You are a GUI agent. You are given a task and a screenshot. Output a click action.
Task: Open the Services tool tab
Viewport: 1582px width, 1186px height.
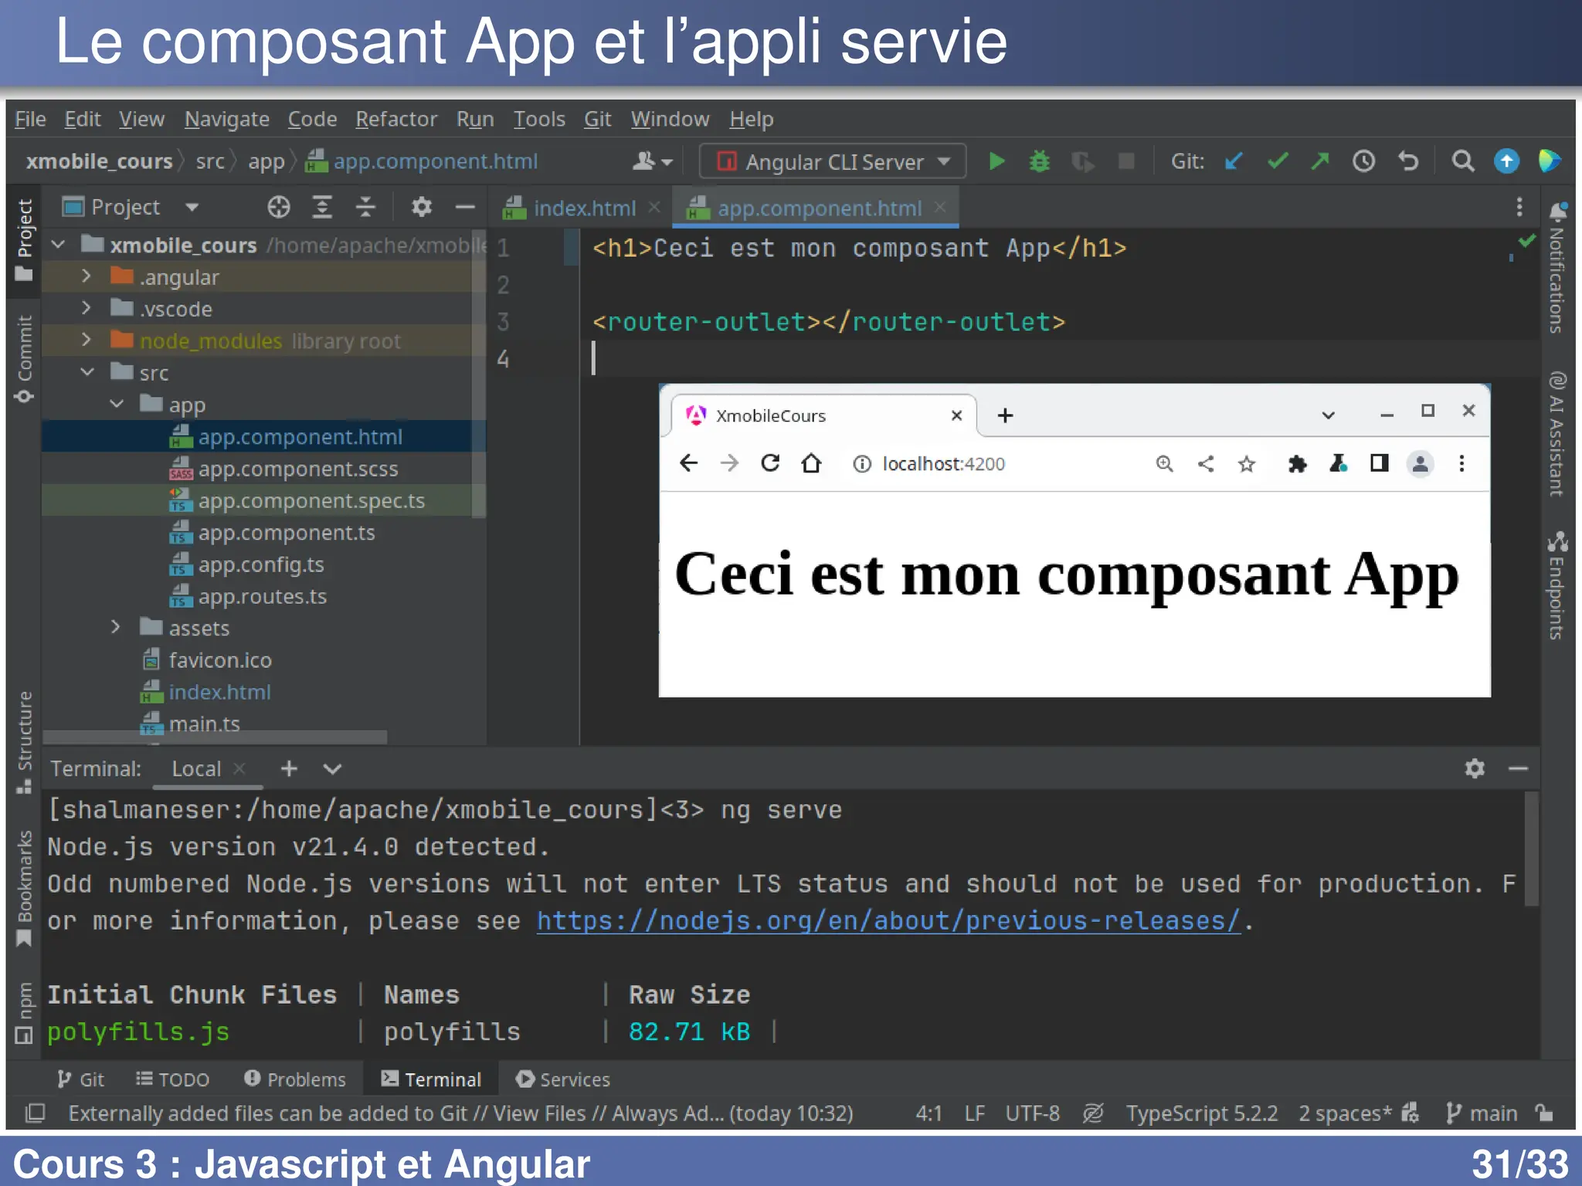pos(562,1079)
